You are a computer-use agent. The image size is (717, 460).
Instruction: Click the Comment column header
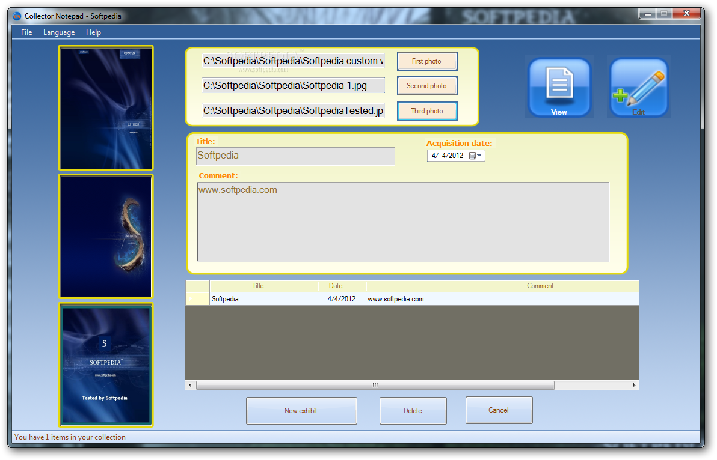(502, 286)
